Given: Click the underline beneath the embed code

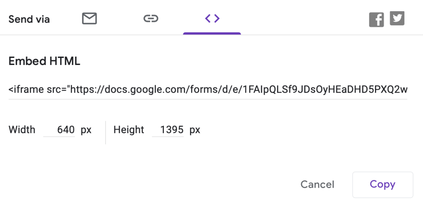Looking at the screenshot, I should coord(208,99).
